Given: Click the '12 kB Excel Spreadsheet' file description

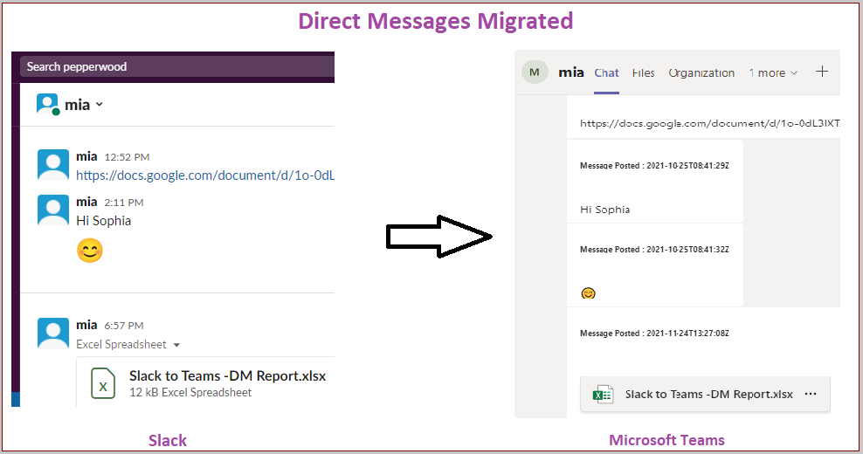Looking at the screenshot, I should click(190, 392).
